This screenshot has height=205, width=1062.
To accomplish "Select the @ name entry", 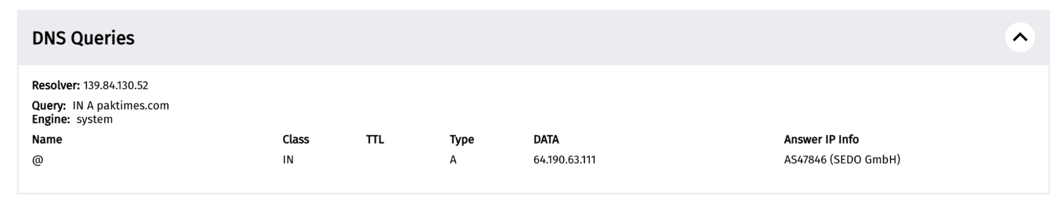I will (x=37, y=160).
